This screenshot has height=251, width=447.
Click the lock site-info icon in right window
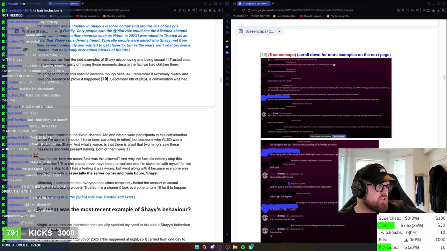249,10
